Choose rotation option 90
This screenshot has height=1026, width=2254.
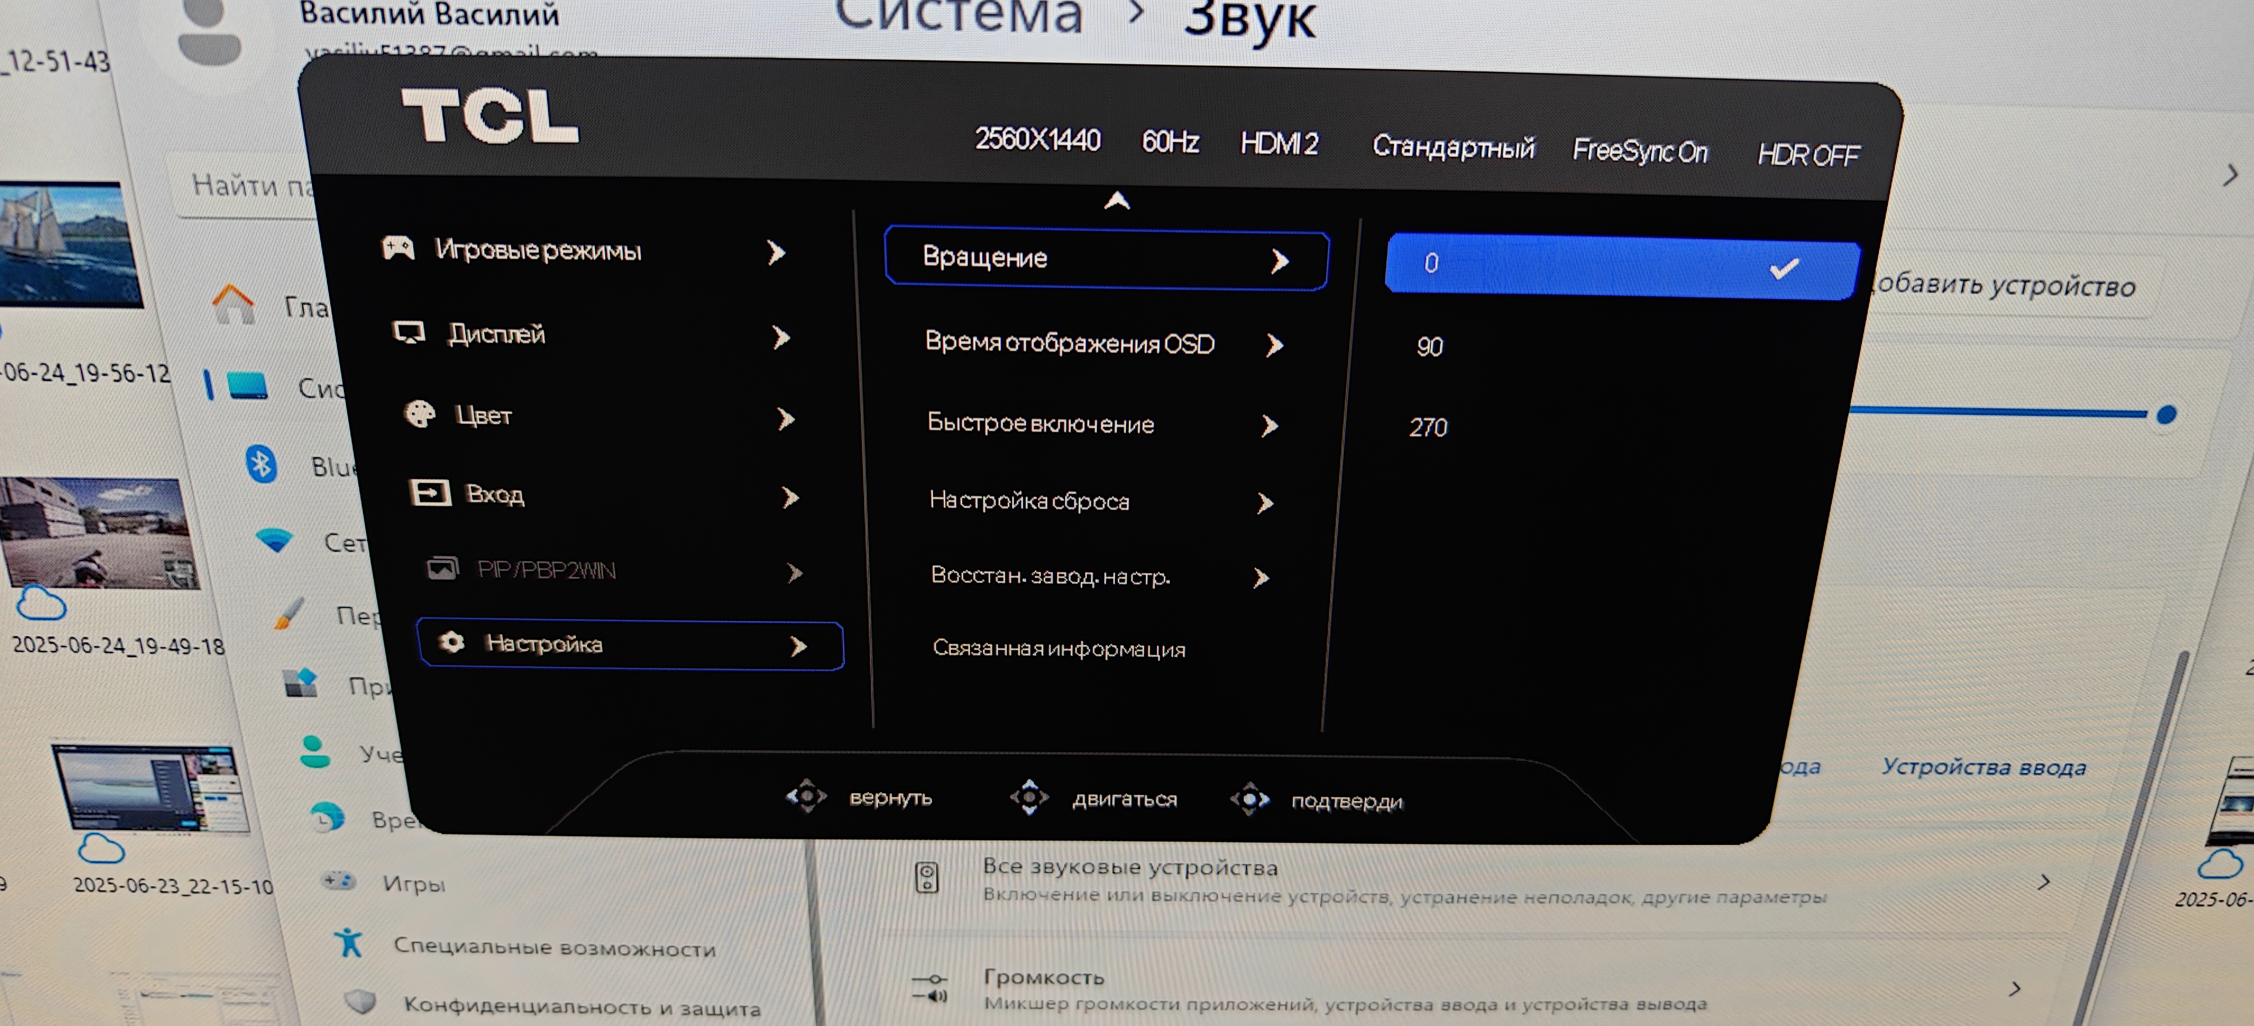[1430, 347]
